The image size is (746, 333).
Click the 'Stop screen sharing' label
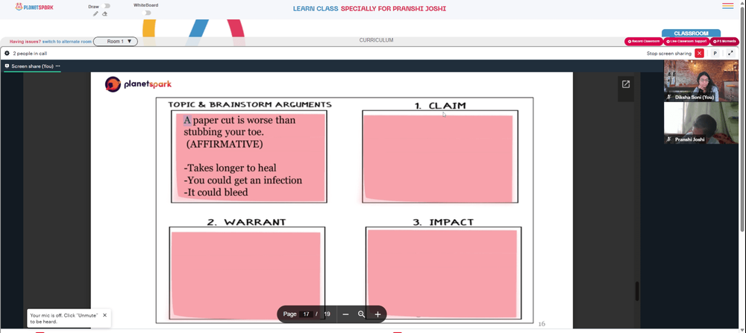[x=668, y=54]
